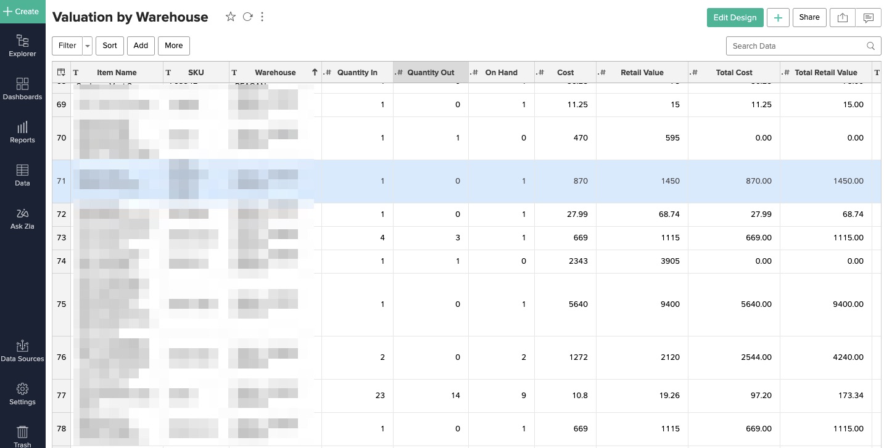
Task: Expand the three-dot menu beside report title
Action: 262,17
